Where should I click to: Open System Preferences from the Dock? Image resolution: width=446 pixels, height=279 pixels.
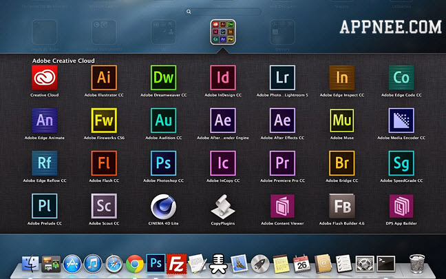click(365, 264)
